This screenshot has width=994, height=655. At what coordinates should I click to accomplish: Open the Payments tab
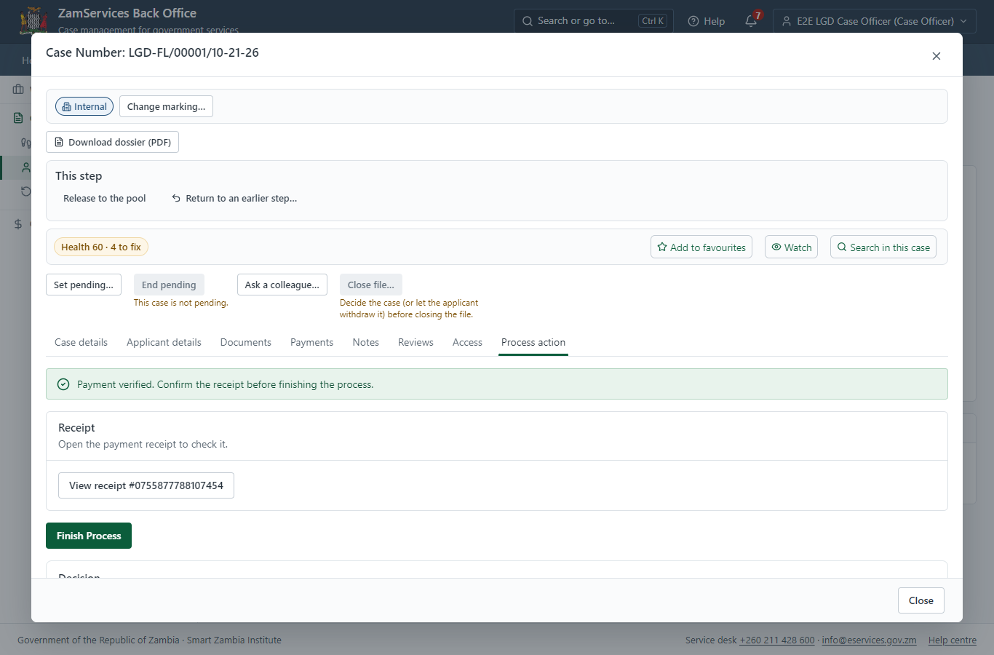[x=311, y=343]
